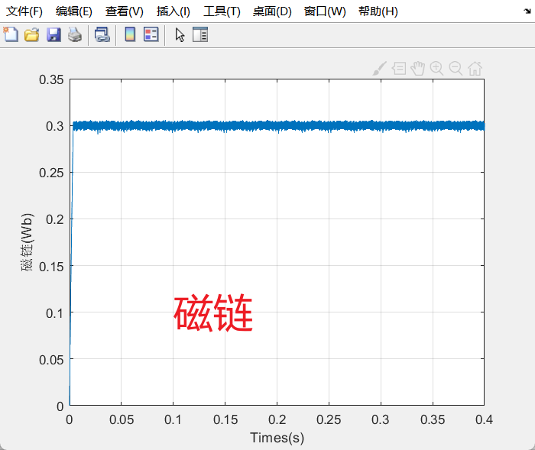Open the 帮助(H) menu
The width and height of the screenshot is (535, 450).
(378, 11)
